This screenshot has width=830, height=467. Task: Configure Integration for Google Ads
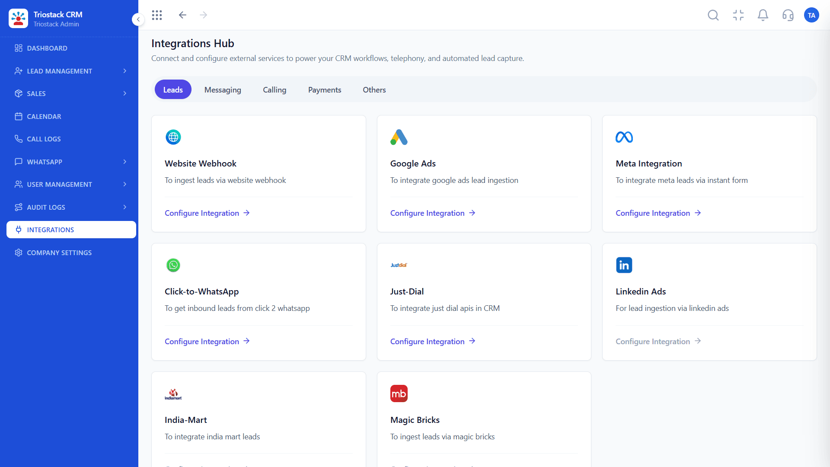click(x=433, y=213)
